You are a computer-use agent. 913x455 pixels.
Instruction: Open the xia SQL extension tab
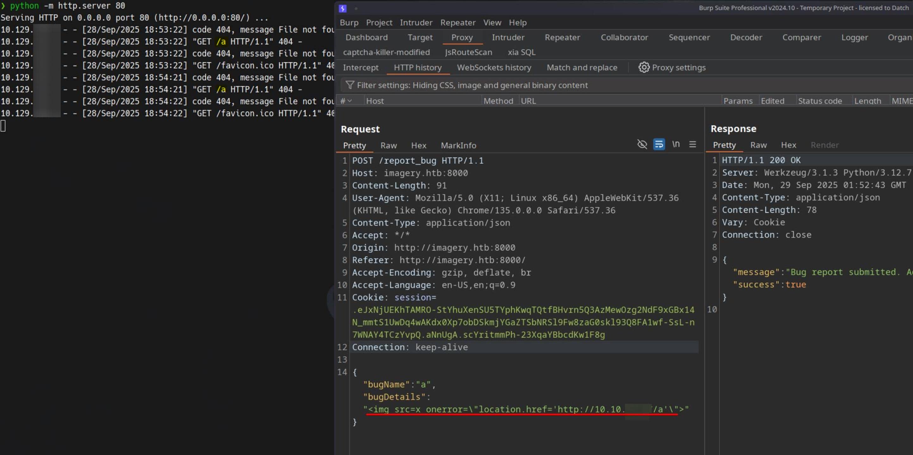[521, 52]
